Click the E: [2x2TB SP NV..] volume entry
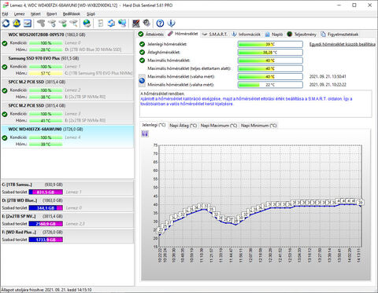 (68, 220)
